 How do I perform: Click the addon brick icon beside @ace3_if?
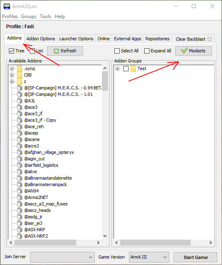[20, 114]
